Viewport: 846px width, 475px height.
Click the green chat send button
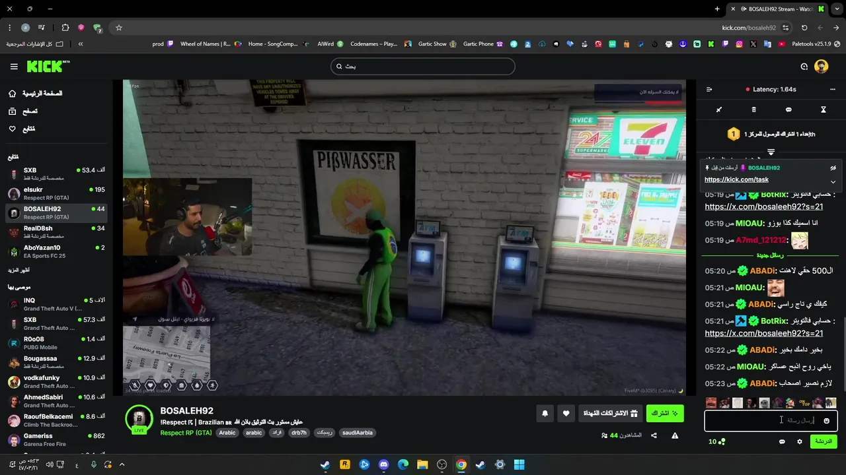(823, 441)
